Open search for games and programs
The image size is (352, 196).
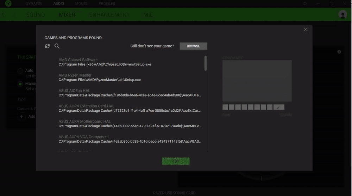coord(57,46)
